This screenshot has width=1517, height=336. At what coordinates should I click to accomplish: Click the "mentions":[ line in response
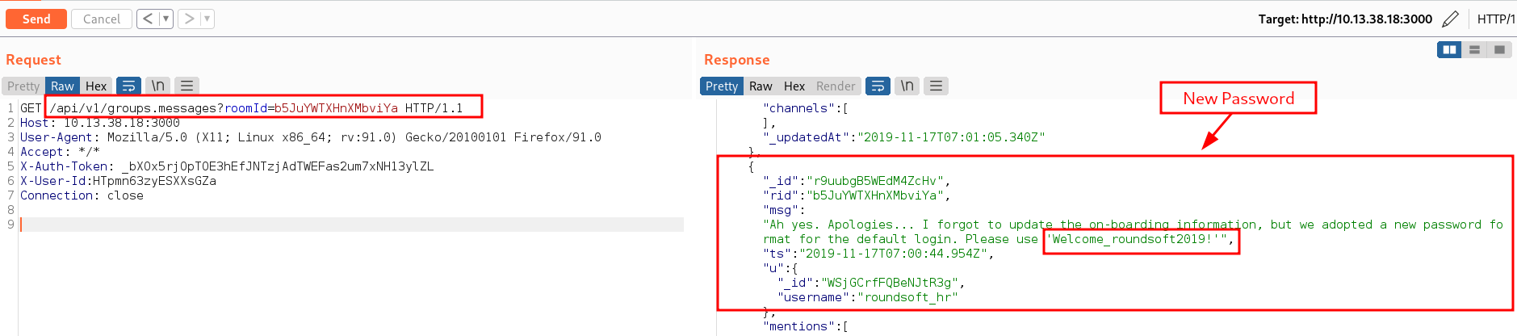tap(806, 326)
